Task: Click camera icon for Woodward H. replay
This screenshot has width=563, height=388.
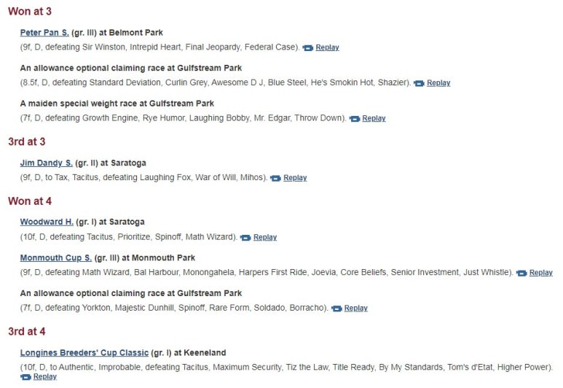Action: coord(245,238)
